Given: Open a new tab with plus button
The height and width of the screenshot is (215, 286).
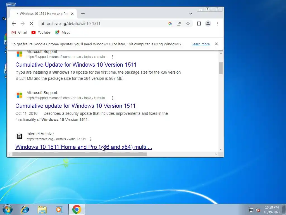Looking at the screenshot, I should [83, 14].
